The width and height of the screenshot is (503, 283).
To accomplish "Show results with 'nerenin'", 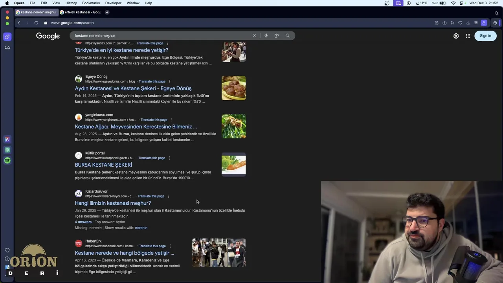I will pos(141,228).
